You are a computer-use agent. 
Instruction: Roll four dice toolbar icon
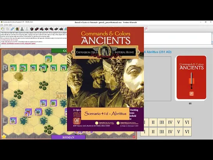47,29
